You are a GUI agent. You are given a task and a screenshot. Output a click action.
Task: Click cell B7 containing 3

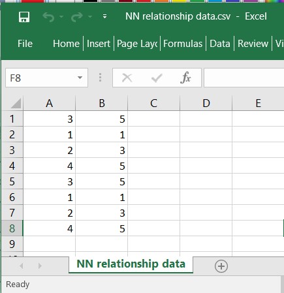tap(102, 213)
